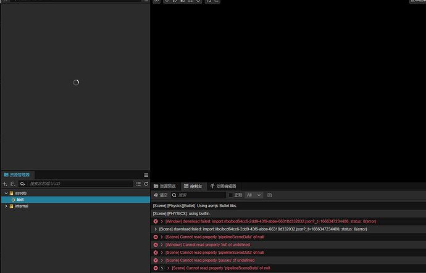Screen dimensions: 426x273
Task: Click the asset name or UUID search field
Action: click(x=81, y=184)
